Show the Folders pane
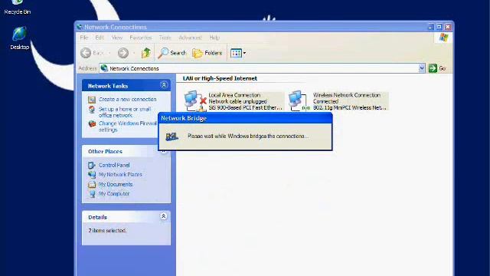 [x=207, y=53]
